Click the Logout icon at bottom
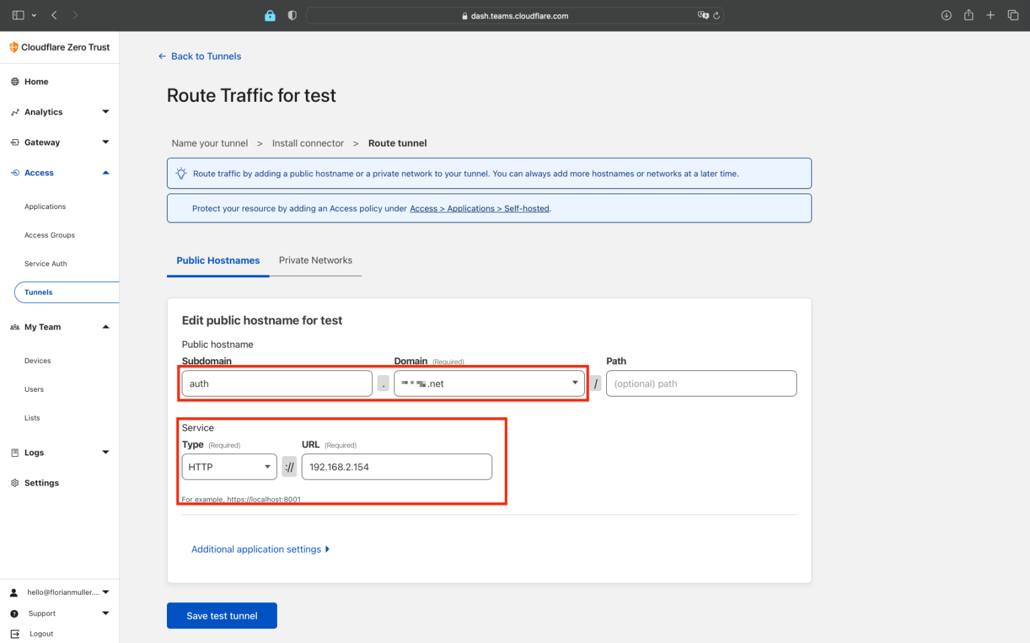The width and height of the screenshot is (1030, 643). (x=15, y=634)
